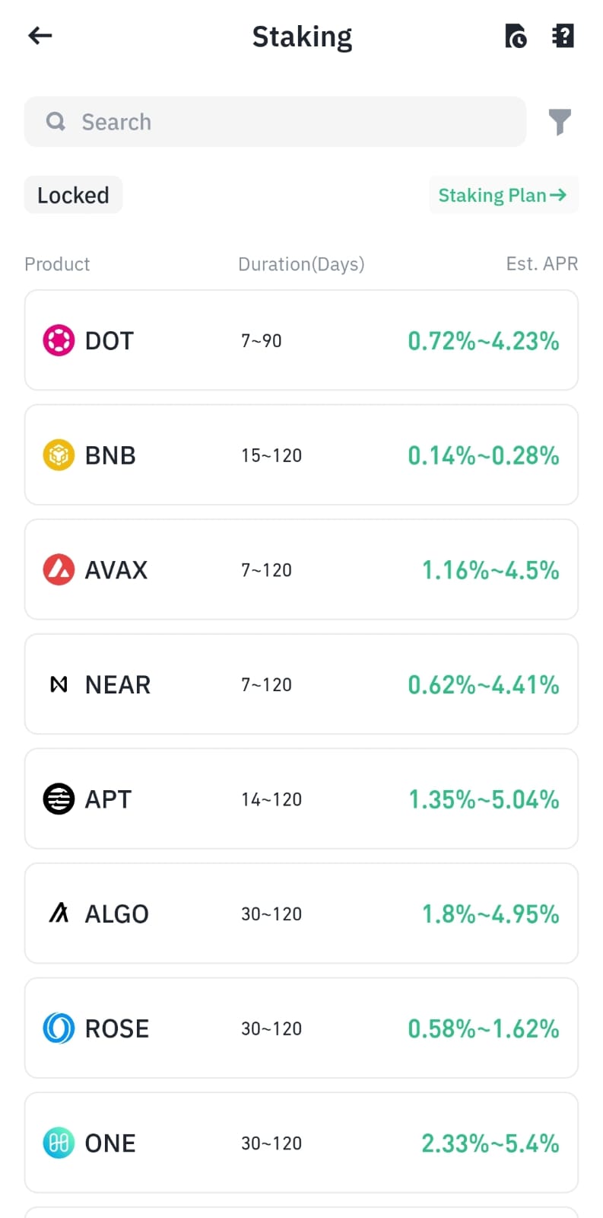Tap the ALGO coin icon
The width and height of the screenshot is (603, 1218).
(59, 913)
